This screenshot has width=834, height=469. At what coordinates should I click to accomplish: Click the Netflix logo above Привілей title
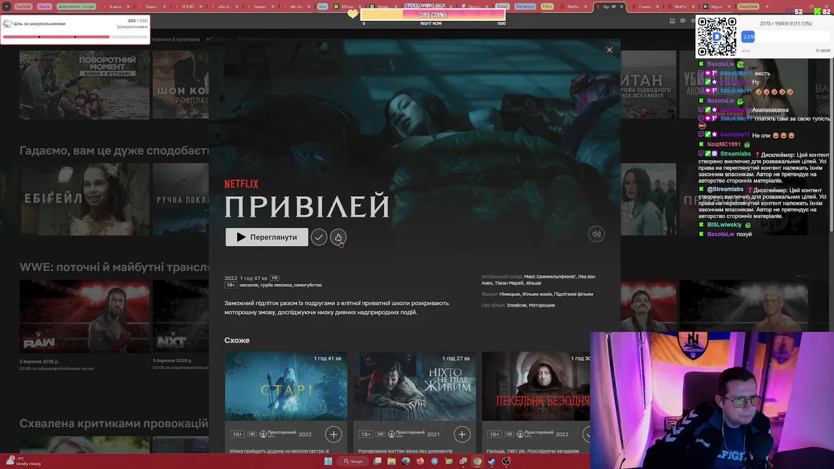point(241,184)
